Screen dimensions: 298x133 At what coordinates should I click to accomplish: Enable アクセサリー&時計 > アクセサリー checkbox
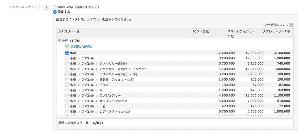pyautogui.click(x=67, y=69)
